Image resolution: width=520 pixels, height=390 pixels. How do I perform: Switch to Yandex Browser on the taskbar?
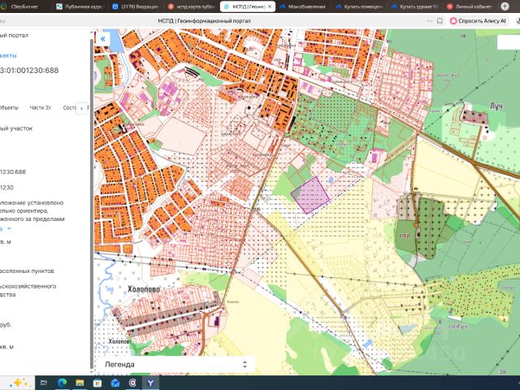click(x=150, y=383)
